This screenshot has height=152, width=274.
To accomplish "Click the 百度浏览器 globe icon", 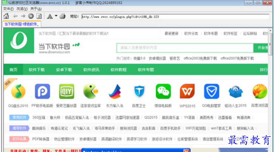I will pyautogui.click(x=260, y=91).
